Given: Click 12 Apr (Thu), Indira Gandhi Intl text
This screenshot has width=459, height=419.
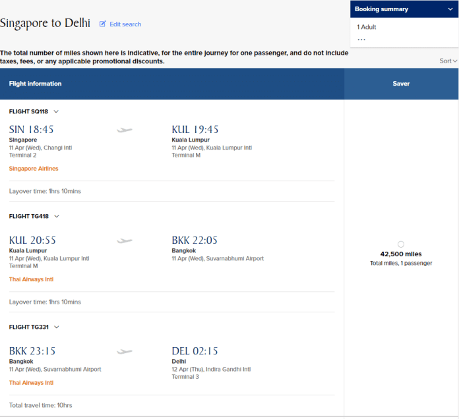Looking at the screenshot, I should pos(211,370).
